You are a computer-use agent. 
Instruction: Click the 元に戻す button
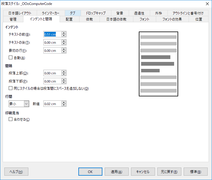click(169, 172)
